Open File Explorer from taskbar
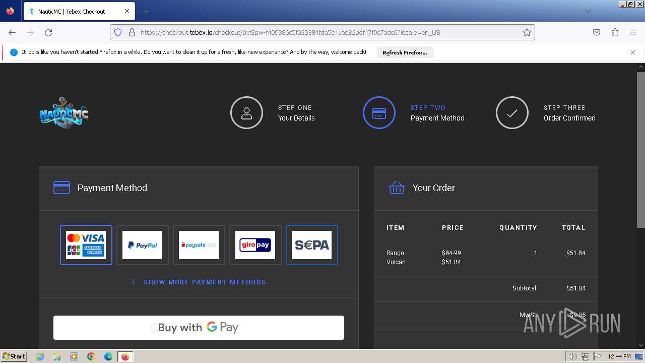 click(x=57, y=356)
